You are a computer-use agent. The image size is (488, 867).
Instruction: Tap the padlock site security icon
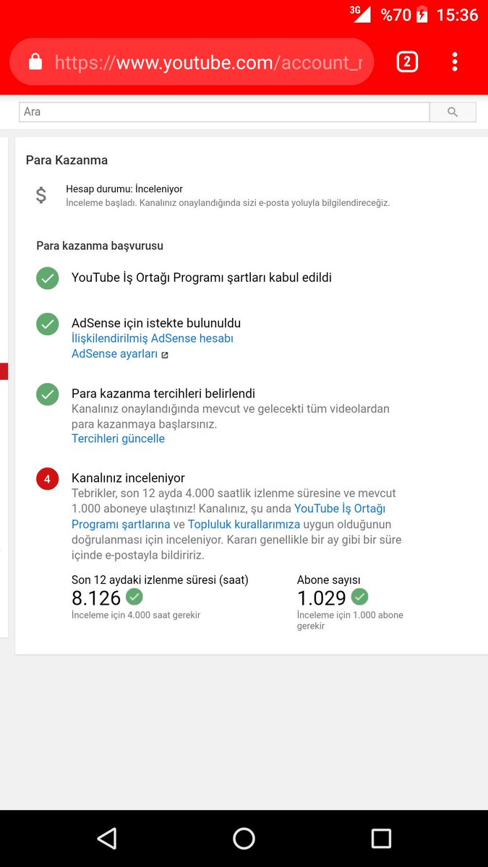point(35,62)
